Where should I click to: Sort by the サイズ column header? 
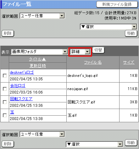click(129, 62)
